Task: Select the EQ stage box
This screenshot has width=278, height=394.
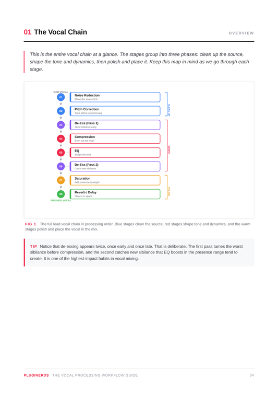Action: (x=115, y=153)
